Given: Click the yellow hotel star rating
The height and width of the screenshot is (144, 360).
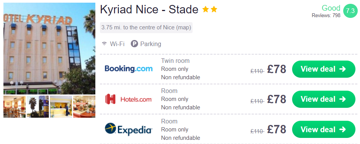Looking at the screenshot, I should click(210, 10).
